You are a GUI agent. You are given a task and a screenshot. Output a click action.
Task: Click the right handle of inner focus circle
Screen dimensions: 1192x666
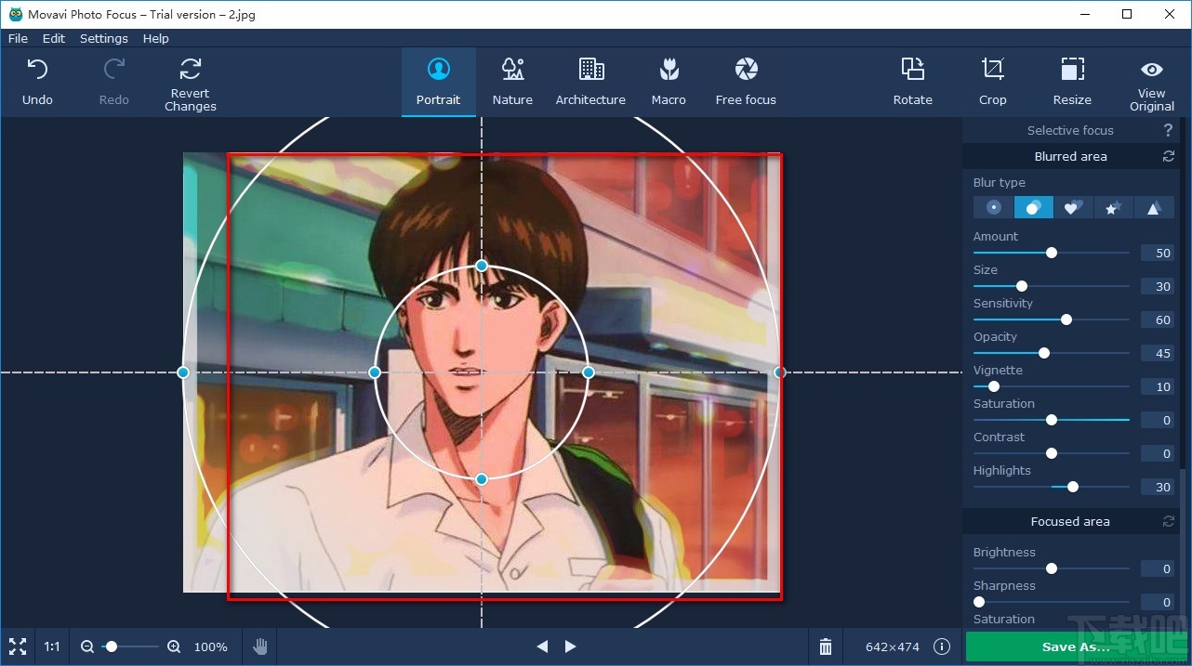coord(589,372)
